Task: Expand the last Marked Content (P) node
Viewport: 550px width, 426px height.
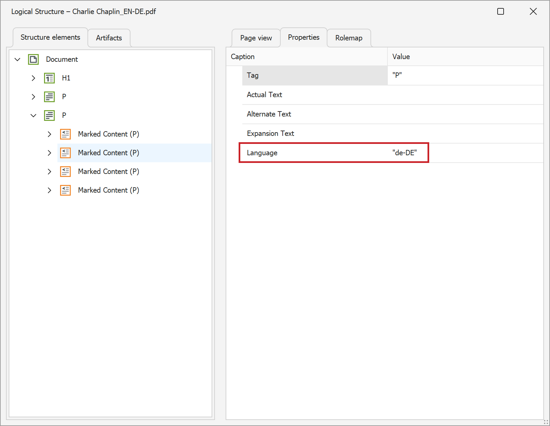Action: coord(49,190)
